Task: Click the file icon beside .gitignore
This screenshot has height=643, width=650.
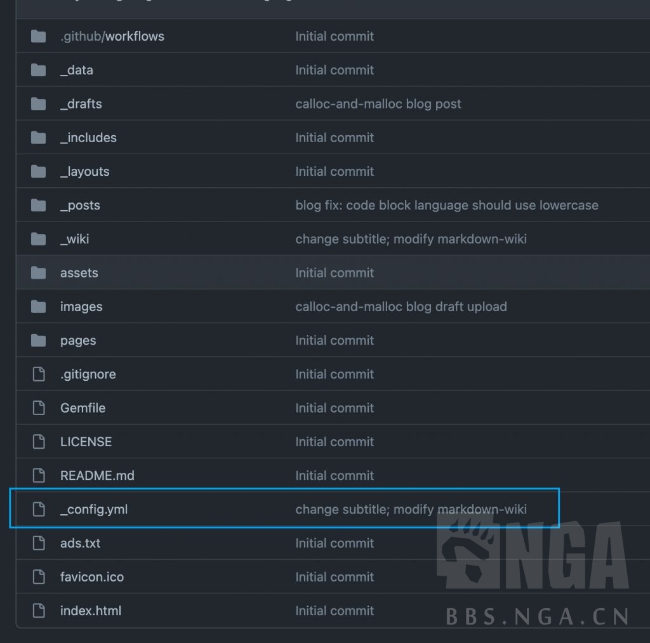Action: click(x=38, y=374)
